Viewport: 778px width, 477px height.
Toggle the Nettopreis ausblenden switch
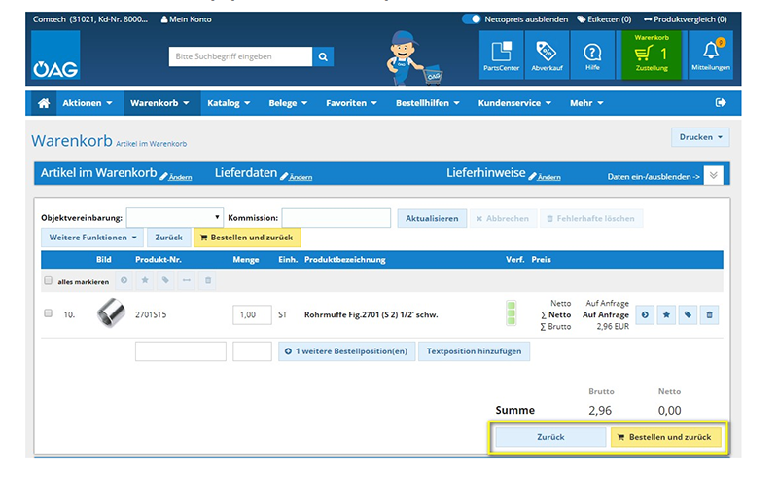472,18
